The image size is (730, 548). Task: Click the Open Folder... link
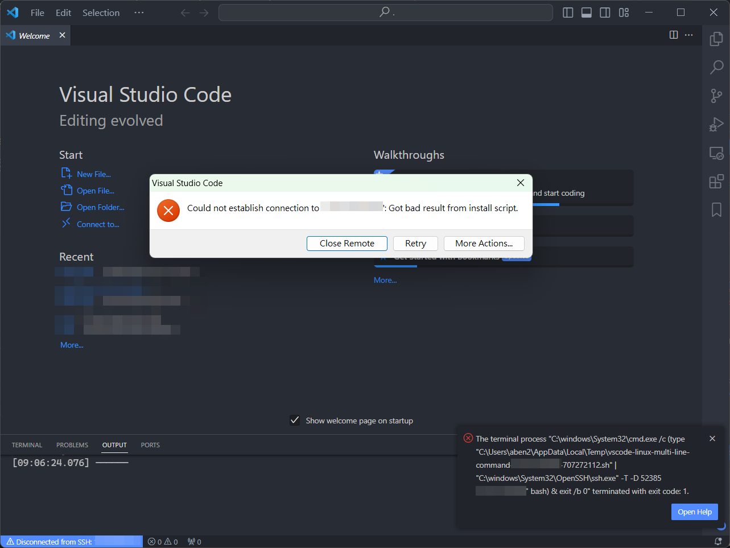pos(101,207)
